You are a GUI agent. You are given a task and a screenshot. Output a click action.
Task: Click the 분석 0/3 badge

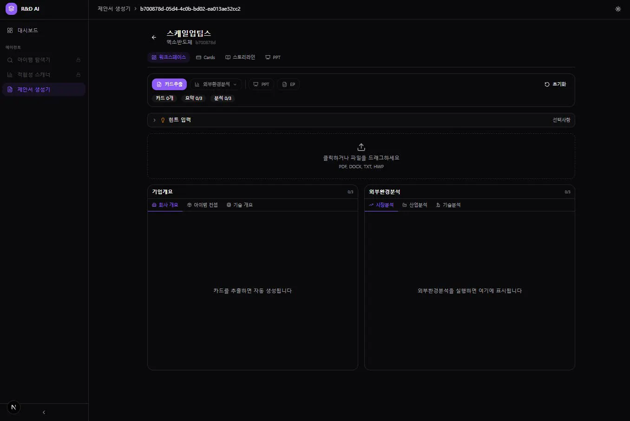pyautogui.click(x=223, y=98)
